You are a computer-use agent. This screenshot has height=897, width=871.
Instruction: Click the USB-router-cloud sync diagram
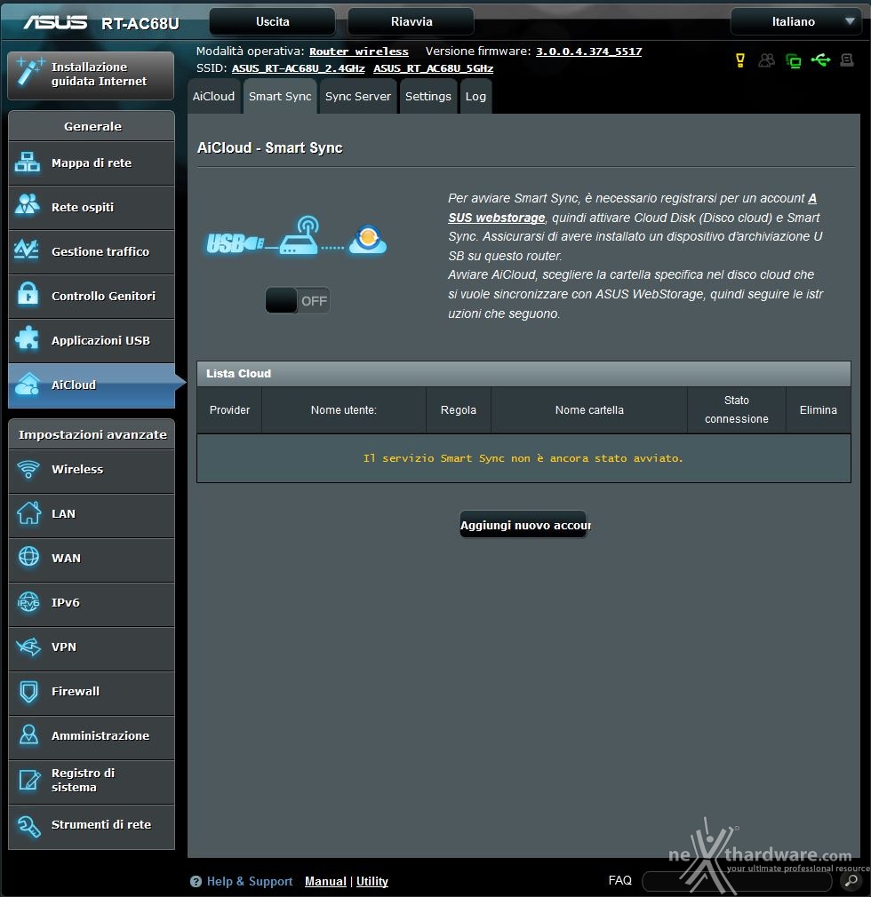coord(297,237)
